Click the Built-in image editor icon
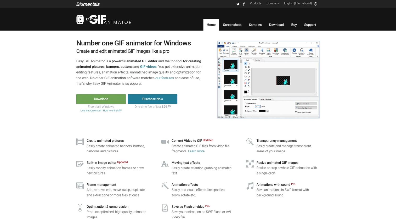The height and width of the screenshot is (222, 396). [x=80, y=164]
